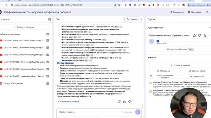This screenshot has height=118, width=211.
Task: Like the chat response with thumbs up
Action: tap(125, 102)
